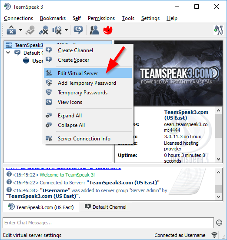Click the scroll down arrow in the chat log
The height and width of the screenshot is (240, 227).
219,197
